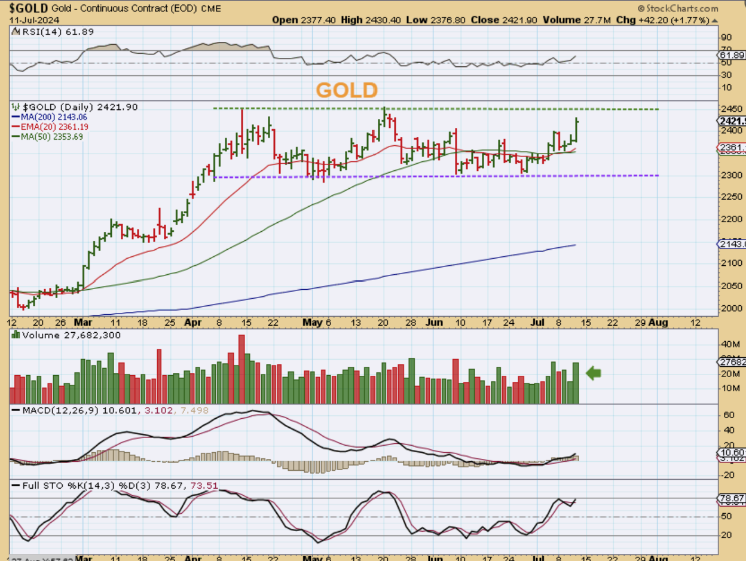Viewport: 746px width, 561px height.
Task: Click the 'Jun' label below the price chart
Action: [435, 322]
